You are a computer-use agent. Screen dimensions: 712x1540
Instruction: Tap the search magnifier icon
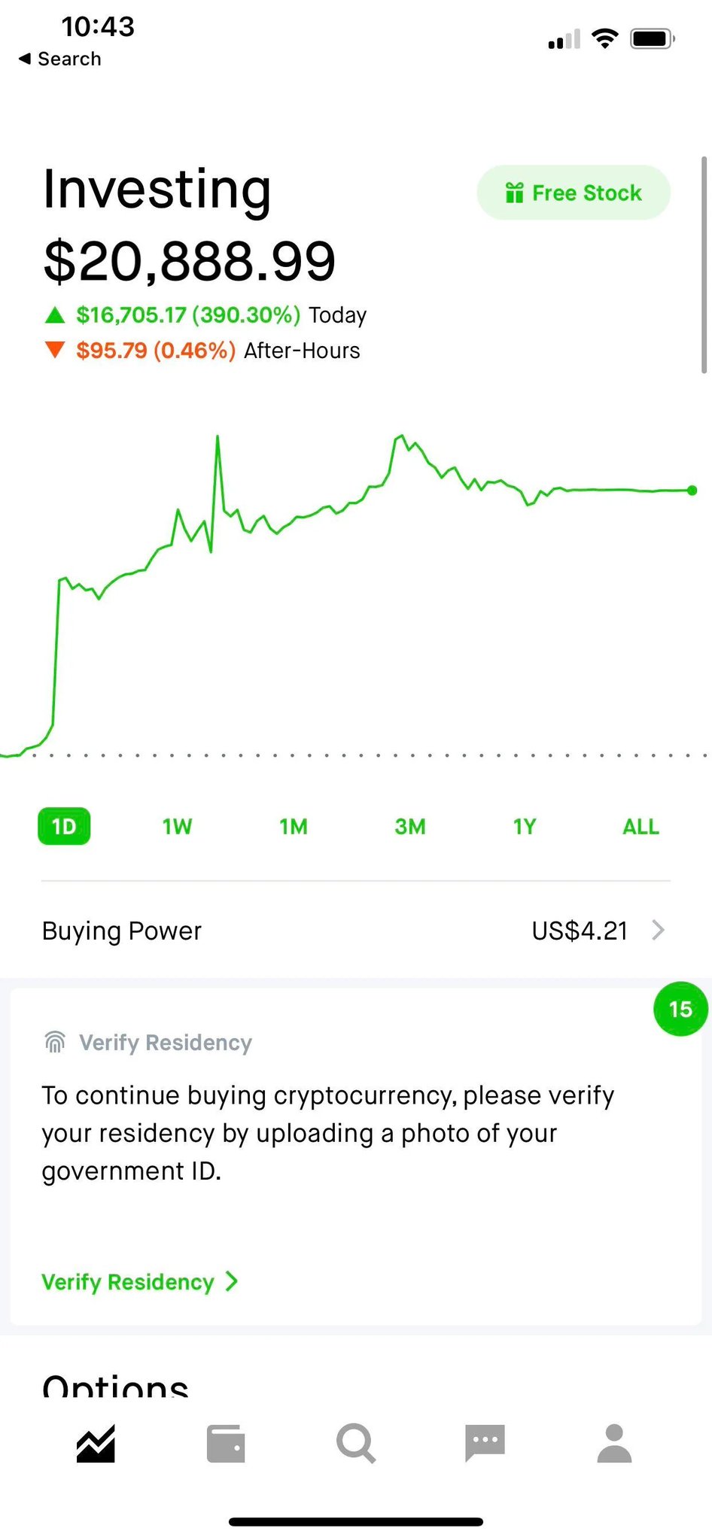[355, 1444]
